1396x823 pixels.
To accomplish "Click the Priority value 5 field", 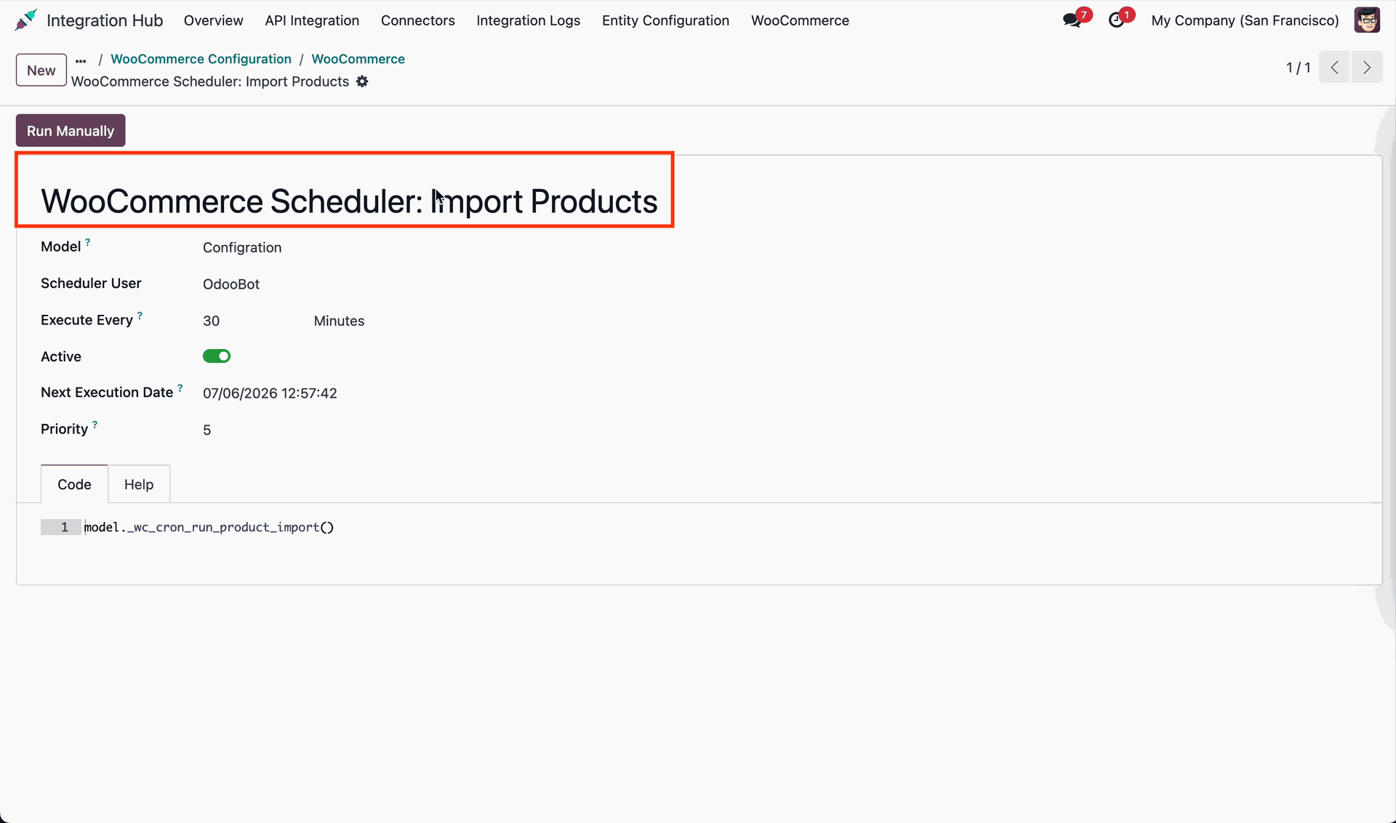I will pos(207,430).
